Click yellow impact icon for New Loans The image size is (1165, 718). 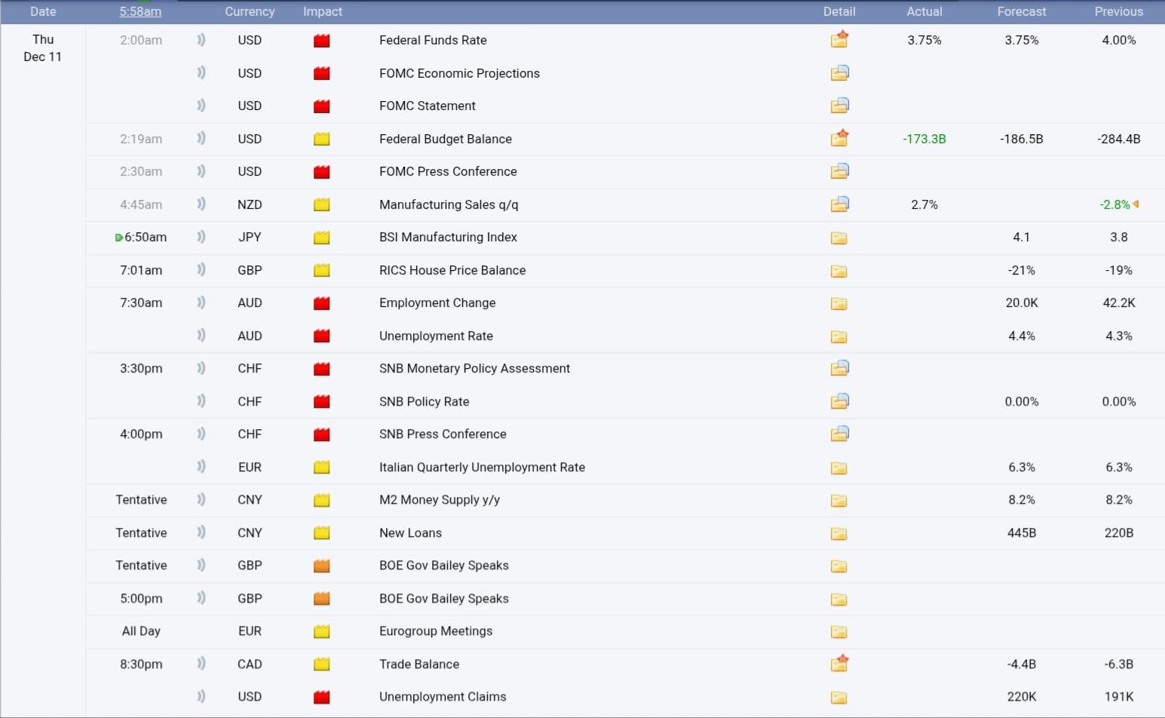click(x=322, y=533)
